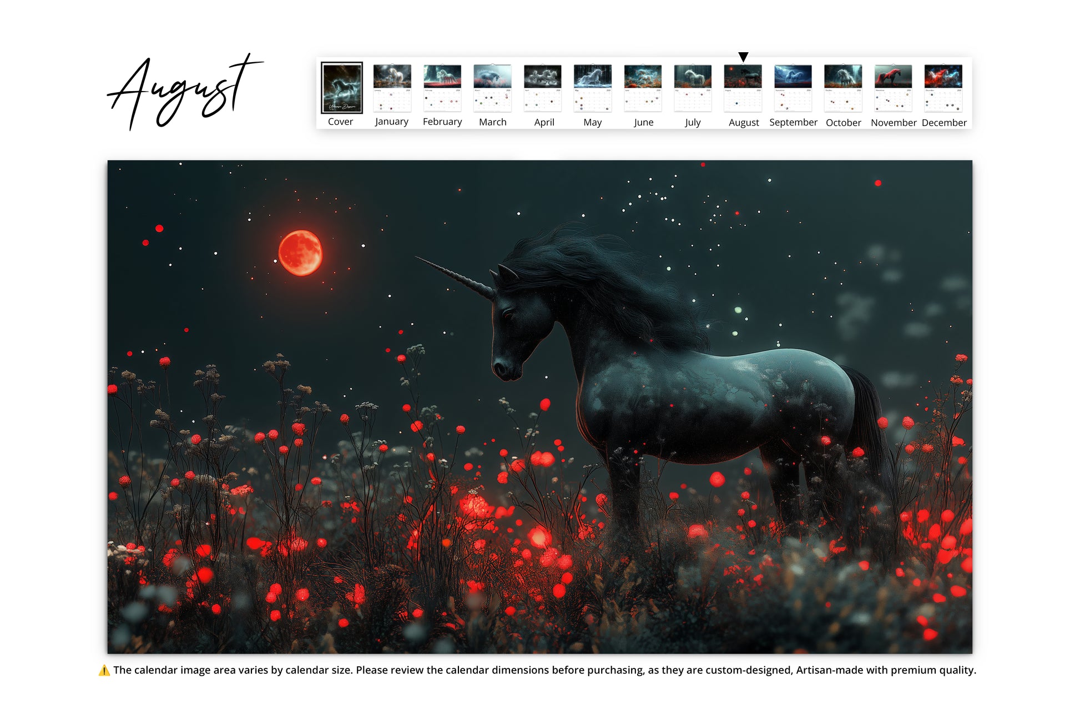The width and height of the screenshot is (1080, 720).
Task: Open the January calendar thumbnail
Action: coord(392,88)
